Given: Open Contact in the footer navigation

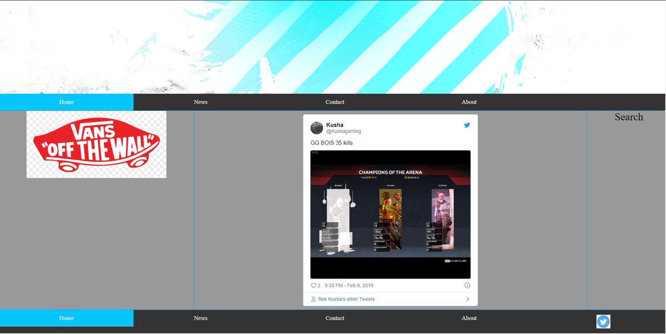Looking at the screenshot, I should click(335, 318).
